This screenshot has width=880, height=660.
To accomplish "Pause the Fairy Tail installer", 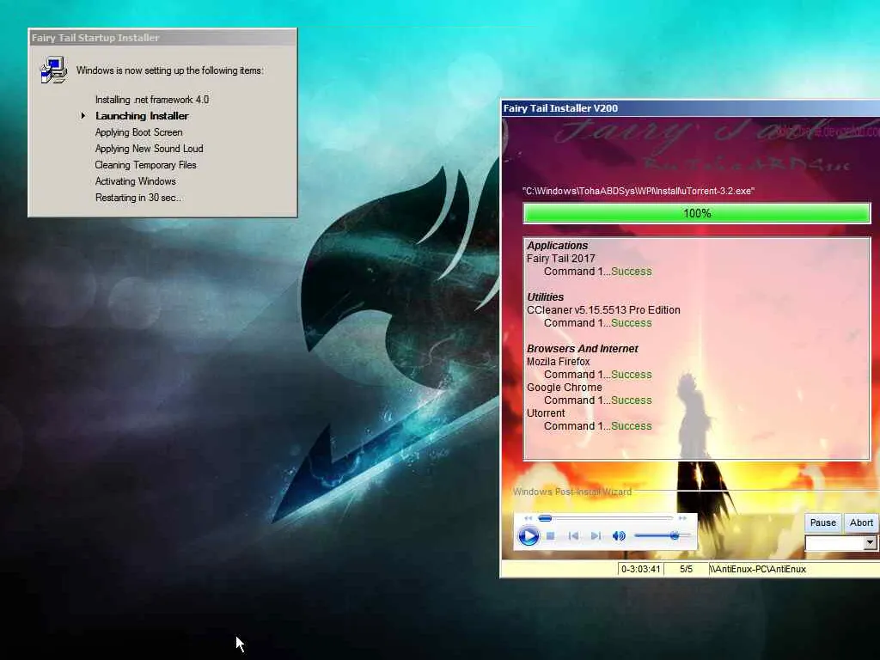I will 822,522.
